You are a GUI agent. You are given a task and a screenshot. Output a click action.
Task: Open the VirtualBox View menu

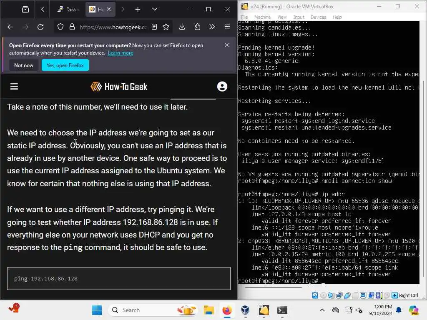point(282,17)
